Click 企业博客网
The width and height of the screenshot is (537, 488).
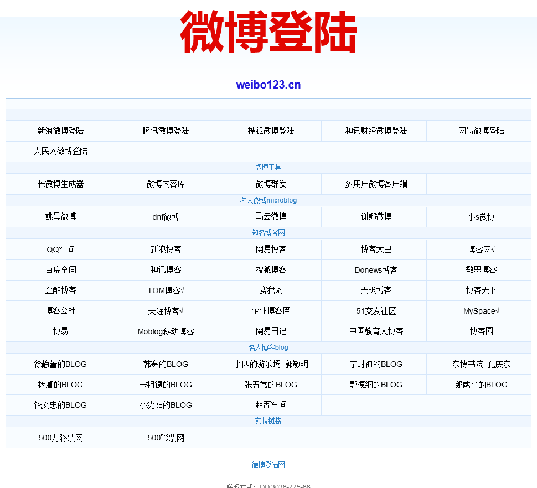click(x=271, y=311)
